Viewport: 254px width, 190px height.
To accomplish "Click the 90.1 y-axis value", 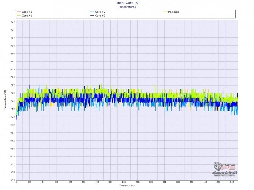I will click(13, 30).
